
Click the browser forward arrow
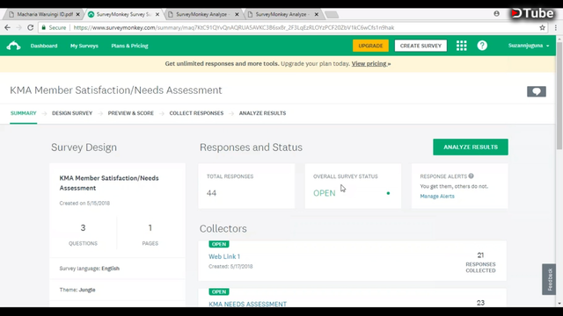(19, 27)
